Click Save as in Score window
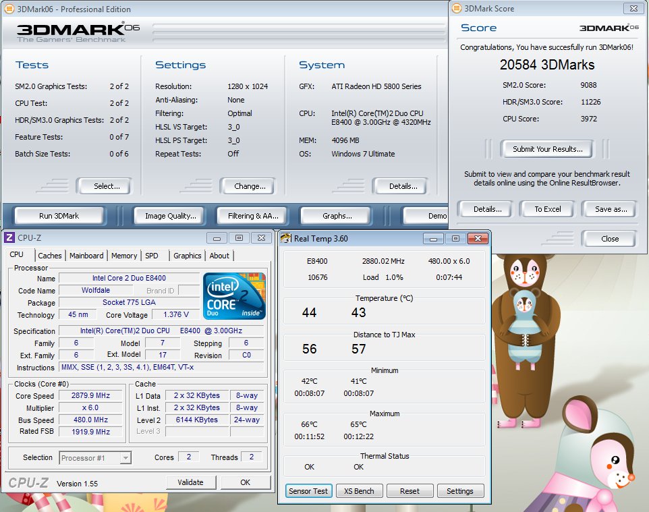The height and width of the screenshot is (512, 649). (611, 209)
